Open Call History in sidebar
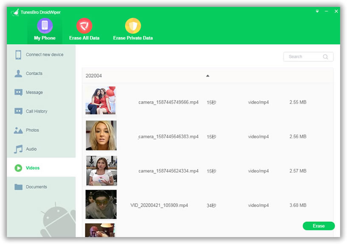347x244 pixels. 41,111
